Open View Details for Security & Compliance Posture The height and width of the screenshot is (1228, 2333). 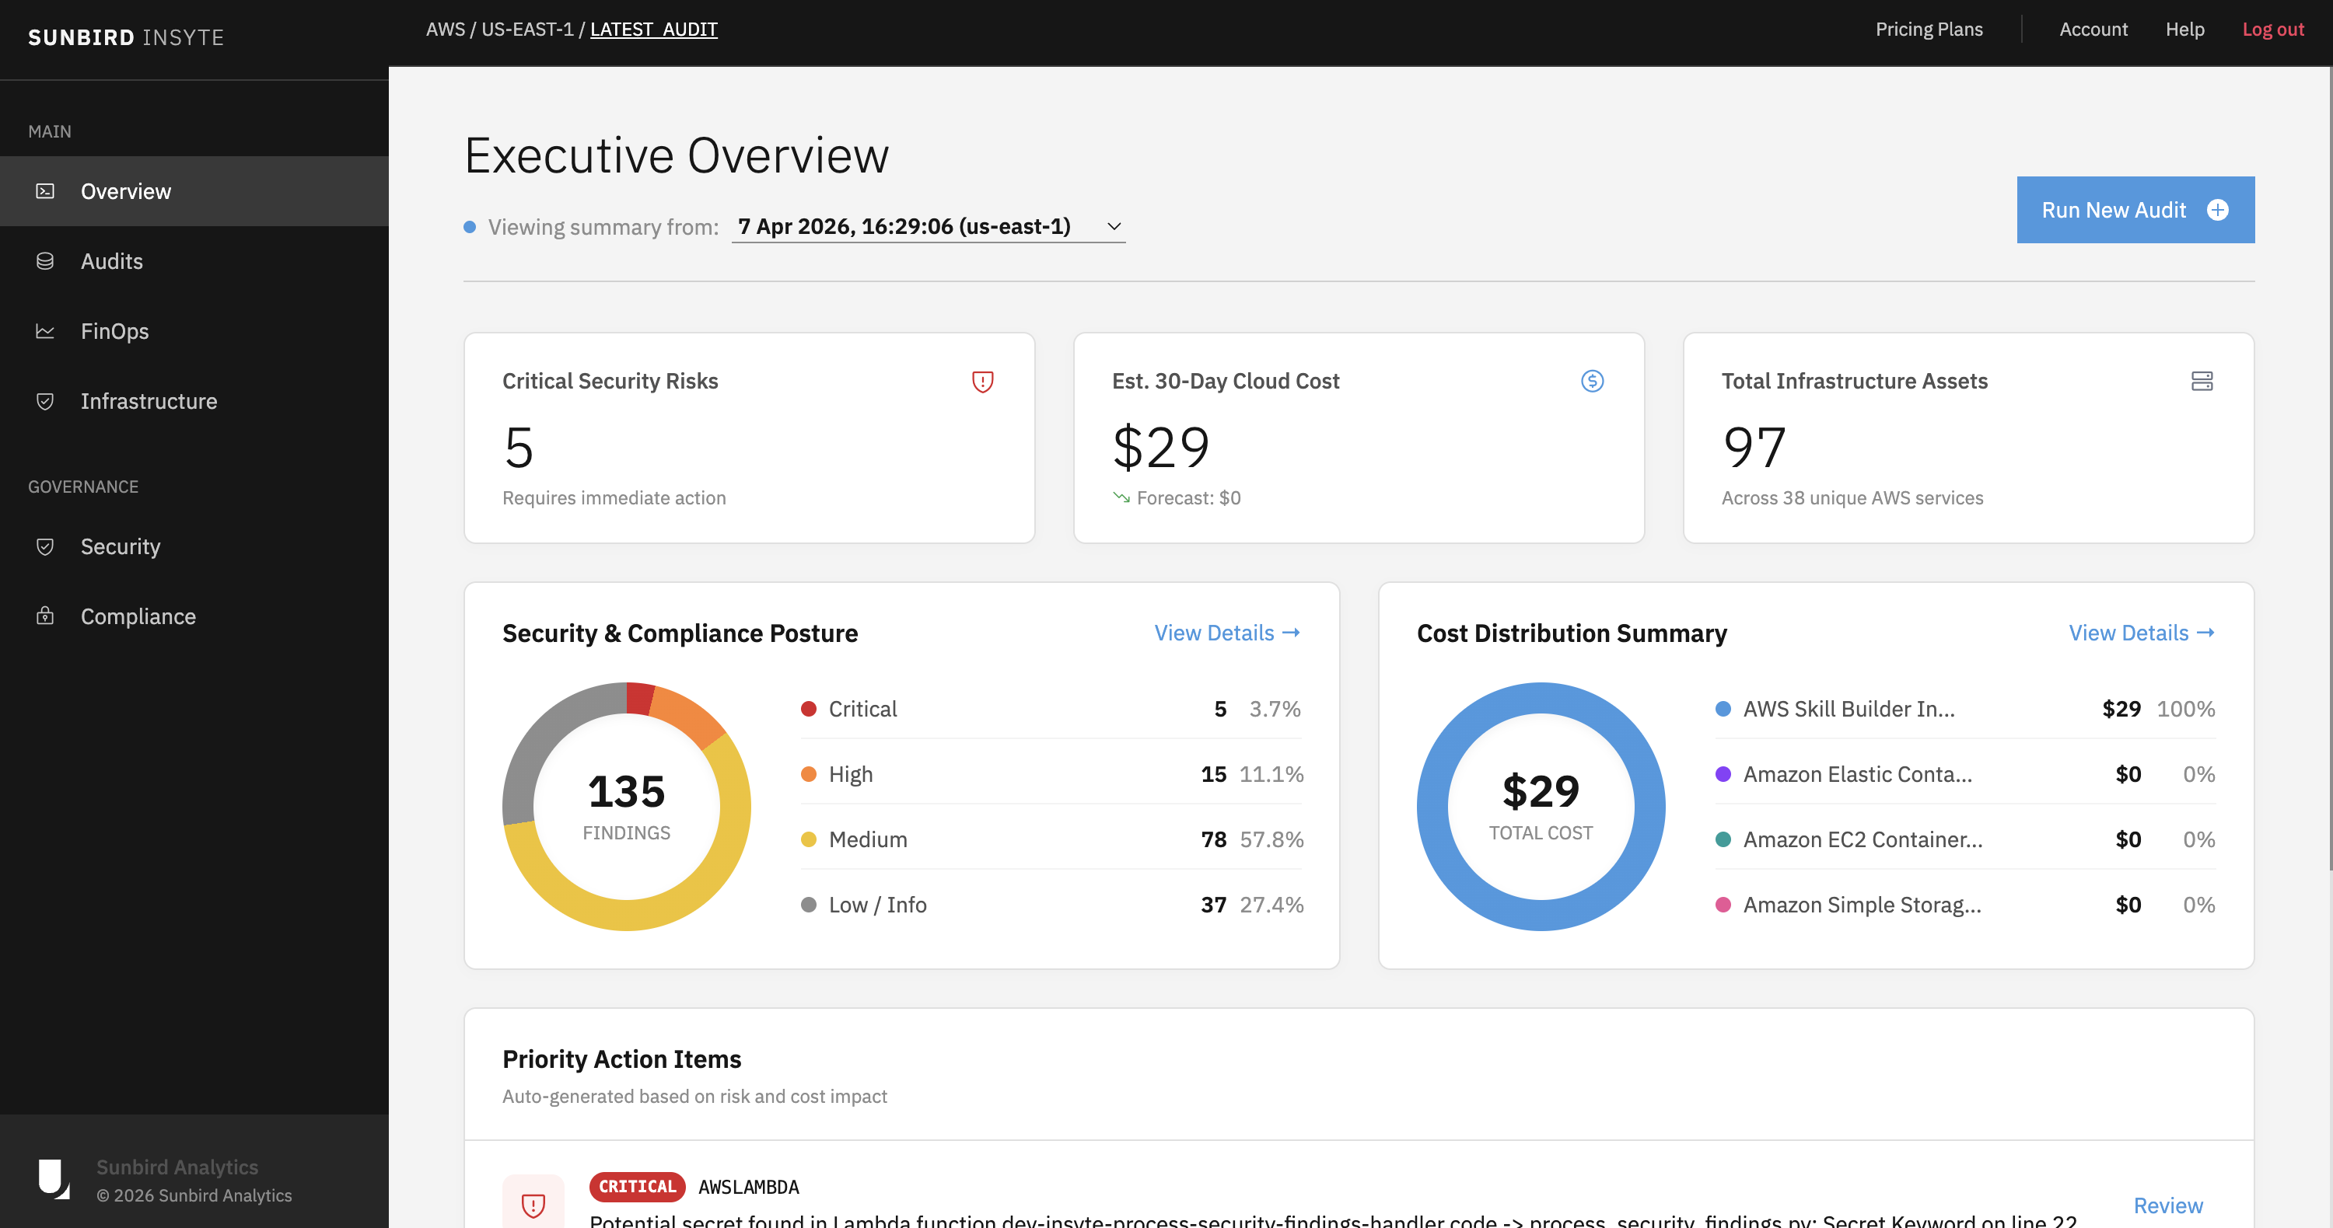(1226, 632)
